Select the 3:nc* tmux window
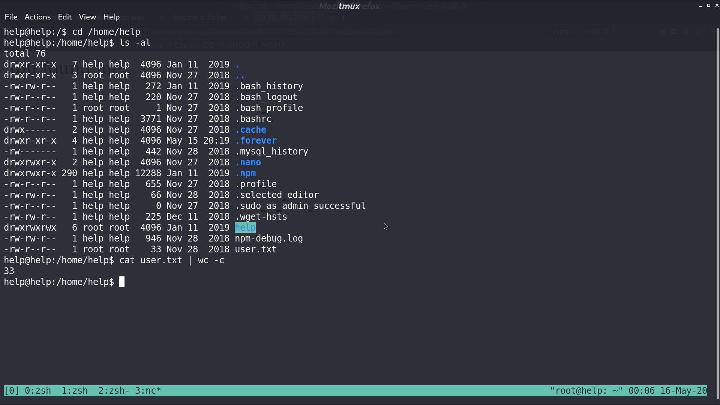This screenshot has width=720, height=405. coord(148,391)
